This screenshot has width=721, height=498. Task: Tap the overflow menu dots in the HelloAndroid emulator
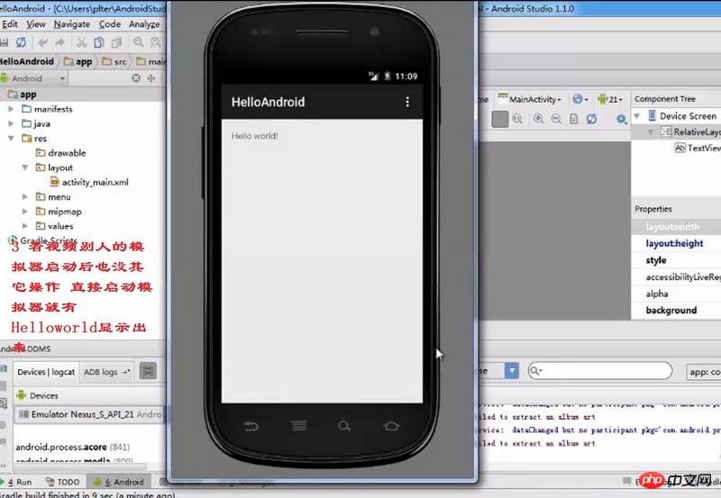[407, 102]
